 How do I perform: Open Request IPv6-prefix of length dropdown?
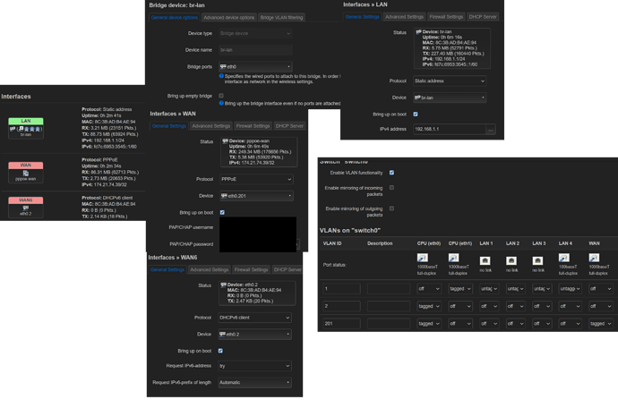[255, 382]
